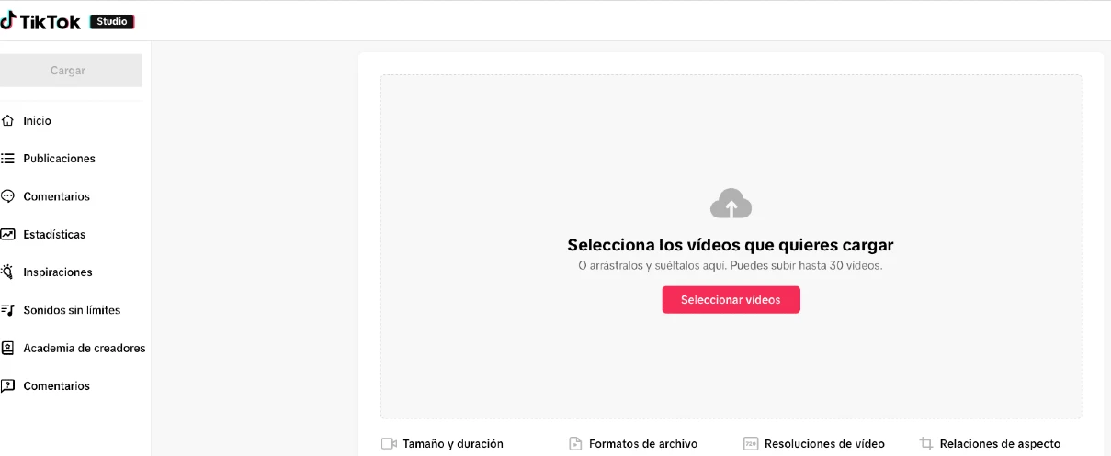Viewport: 1111px width, 456px height.
Task: Click the Tamaño y duración label
Action: pos(453,444)
